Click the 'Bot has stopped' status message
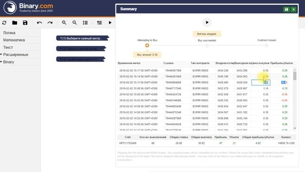 pos(207,34)
